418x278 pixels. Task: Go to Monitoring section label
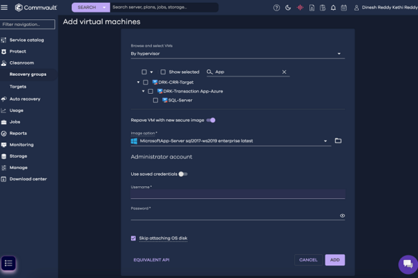[22, 145]
